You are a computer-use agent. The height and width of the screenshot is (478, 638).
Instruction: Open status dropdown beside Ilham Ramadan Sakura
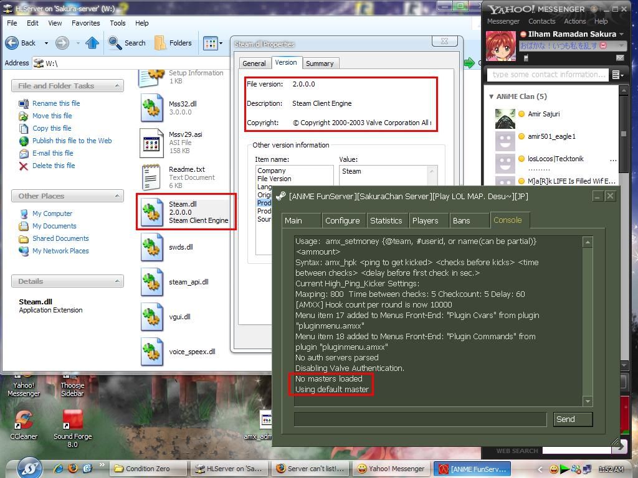621,34
